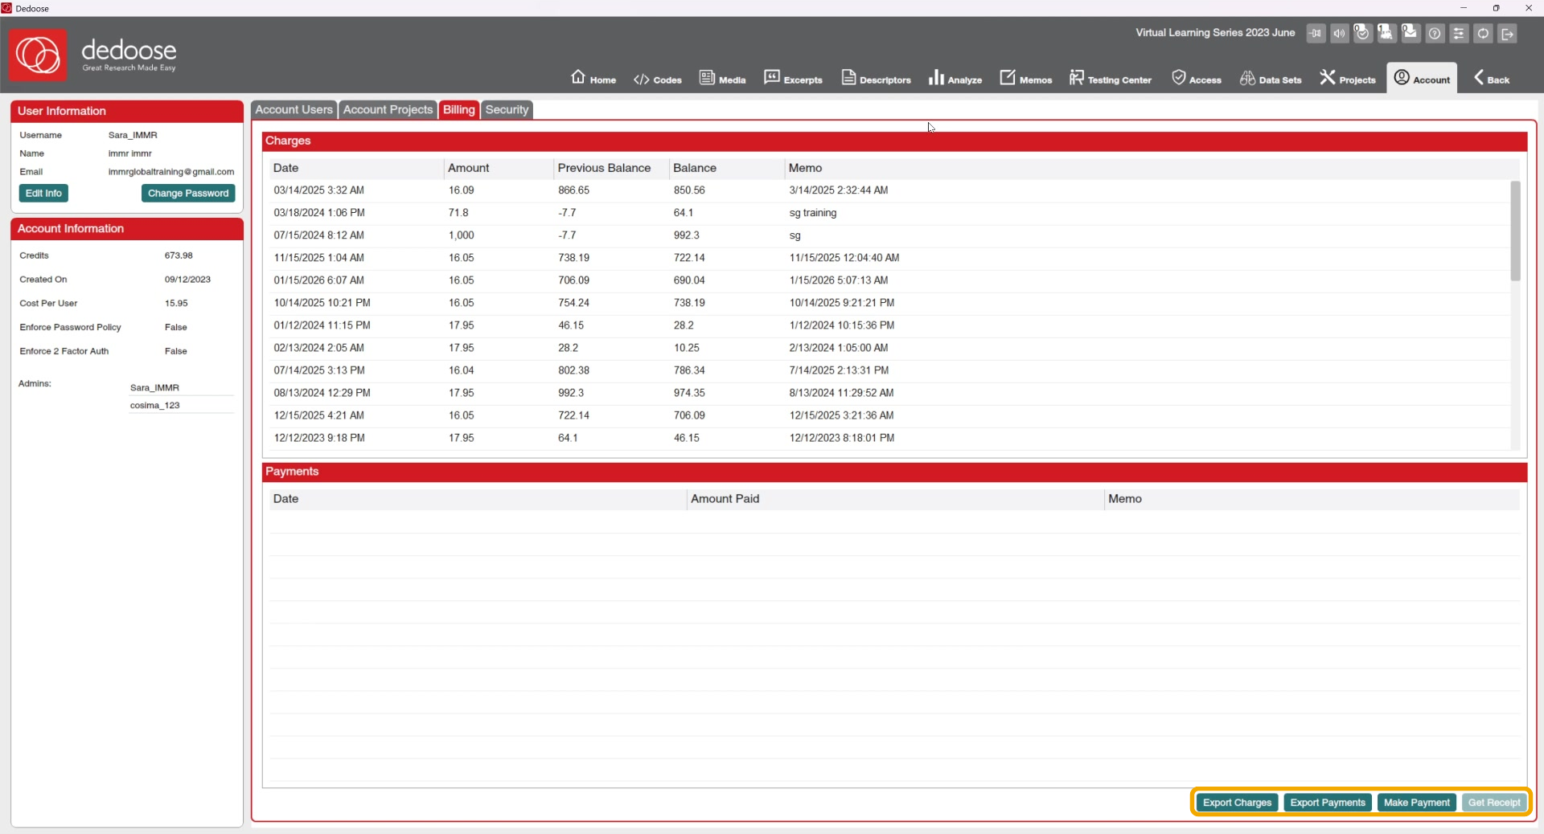
Task: Click the Charges table vertical scrollbar
Action: click(x=1515, y=231)
